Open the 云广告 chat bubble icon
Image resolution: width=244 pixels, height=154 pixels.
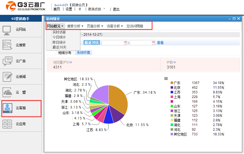(7, 61)
